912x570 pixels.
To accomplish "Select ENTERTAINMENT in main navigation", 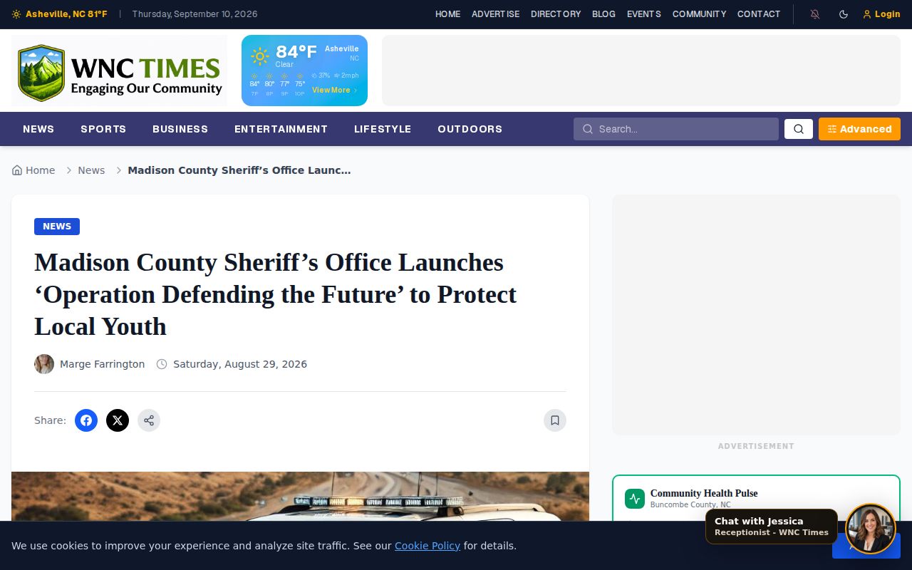I will click(x=281, y=129).
